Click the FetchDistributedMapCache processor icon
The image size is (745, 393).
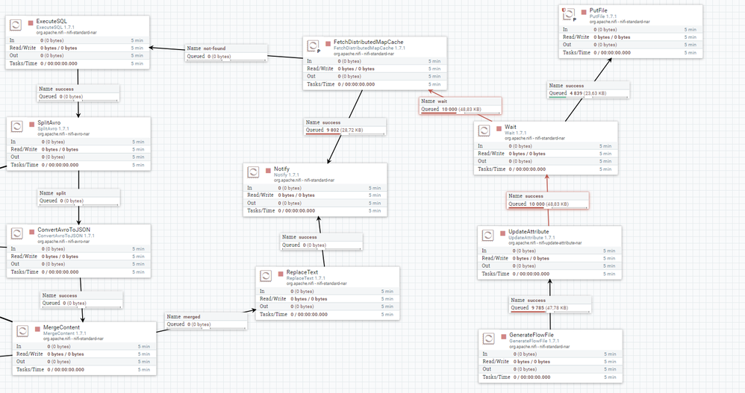[x=313, y=45]
